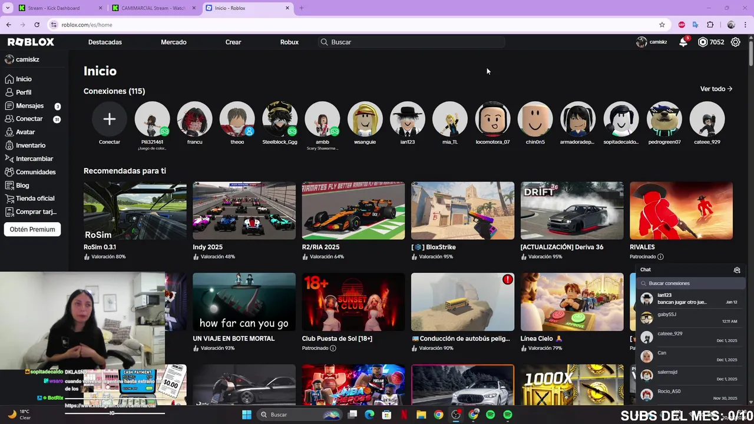
Task: Open the chat settings icon in Chat header
Action: click(x=737, y=270)
